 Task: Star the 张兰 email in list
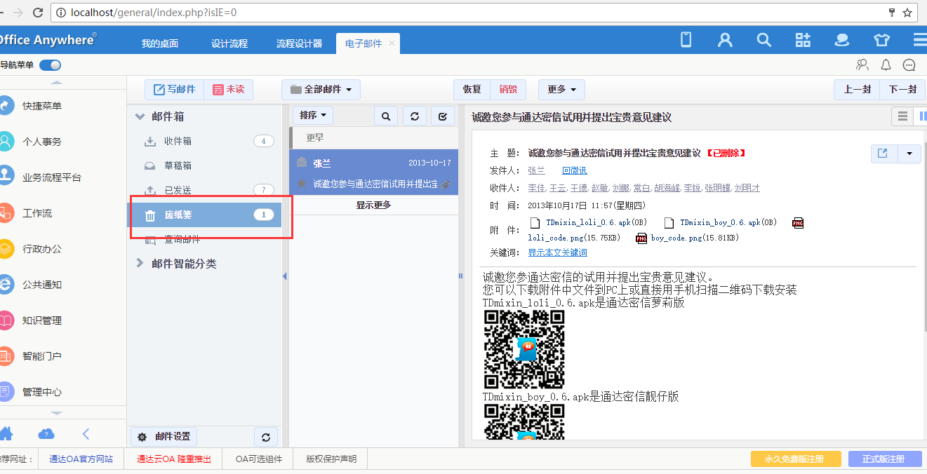pyautogui.click(x=302, y=184)
